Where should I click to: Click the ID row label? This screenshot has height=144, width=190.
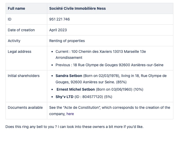pyautogui.click(x=9, y=19)
